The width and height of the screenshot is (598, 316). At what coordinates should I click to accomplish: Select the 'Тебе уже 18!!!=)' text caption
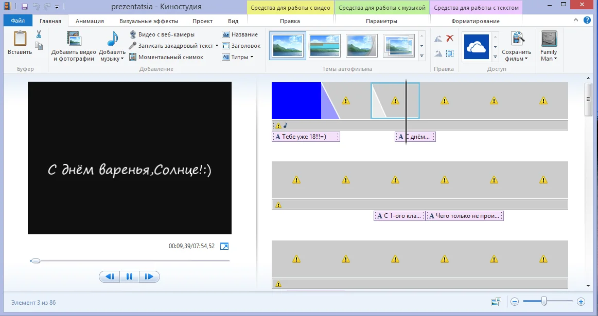click(306, 137)
